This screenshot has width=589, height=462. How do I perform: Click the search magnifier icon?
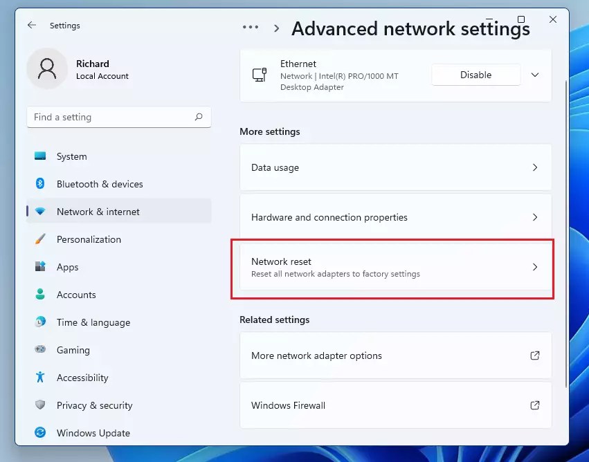[199, 117]
